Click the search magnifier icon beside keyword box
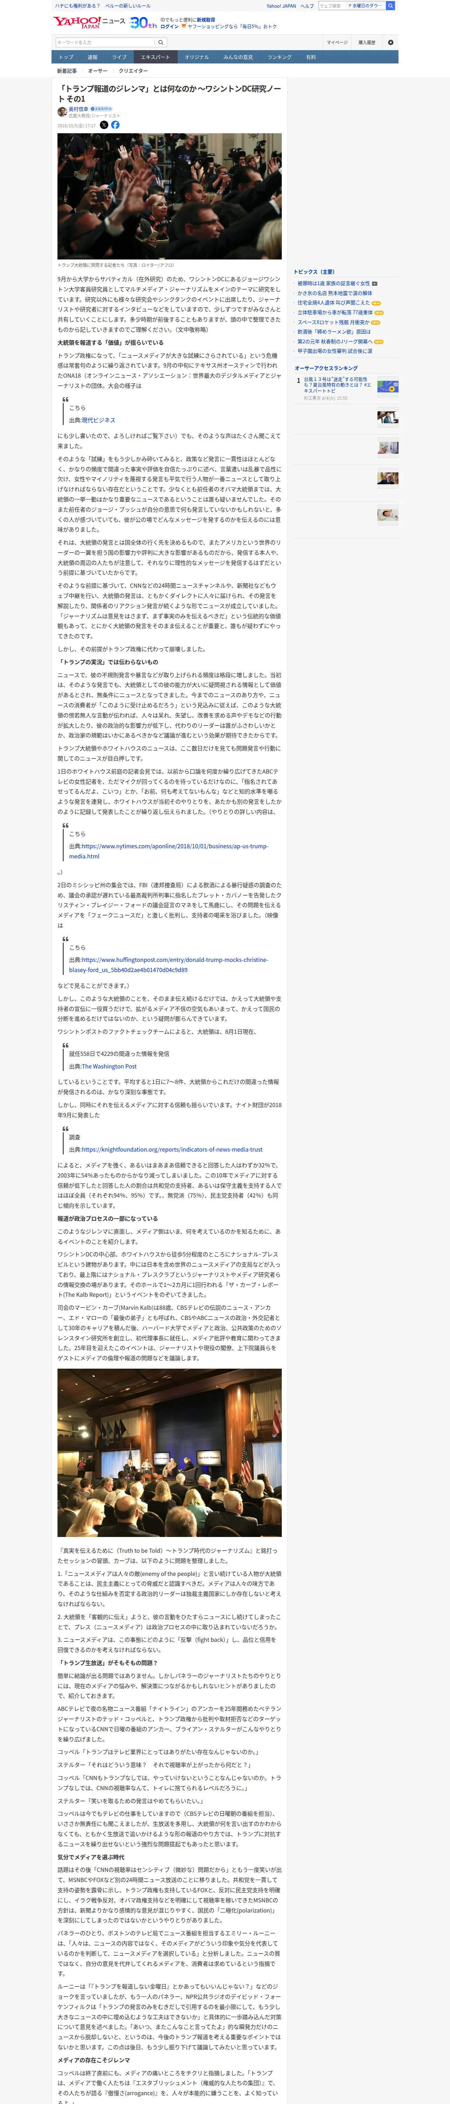This screenshot has height=2104, width=450. pos(161,42)
